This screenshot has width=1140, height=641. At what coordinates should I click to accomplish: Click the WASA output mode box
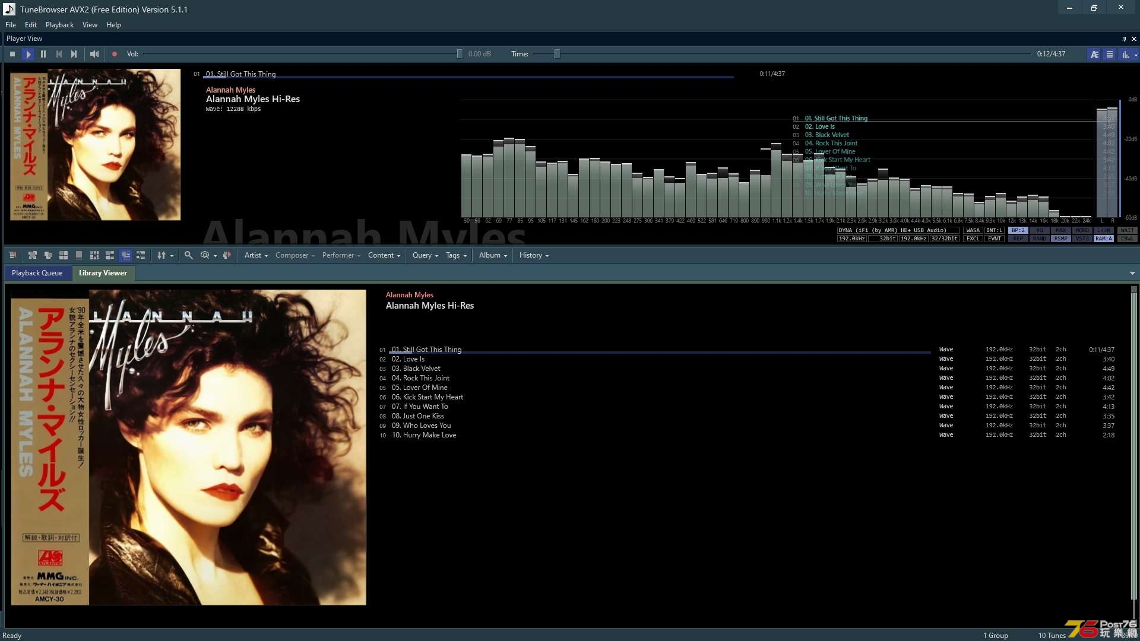(973, 230)
